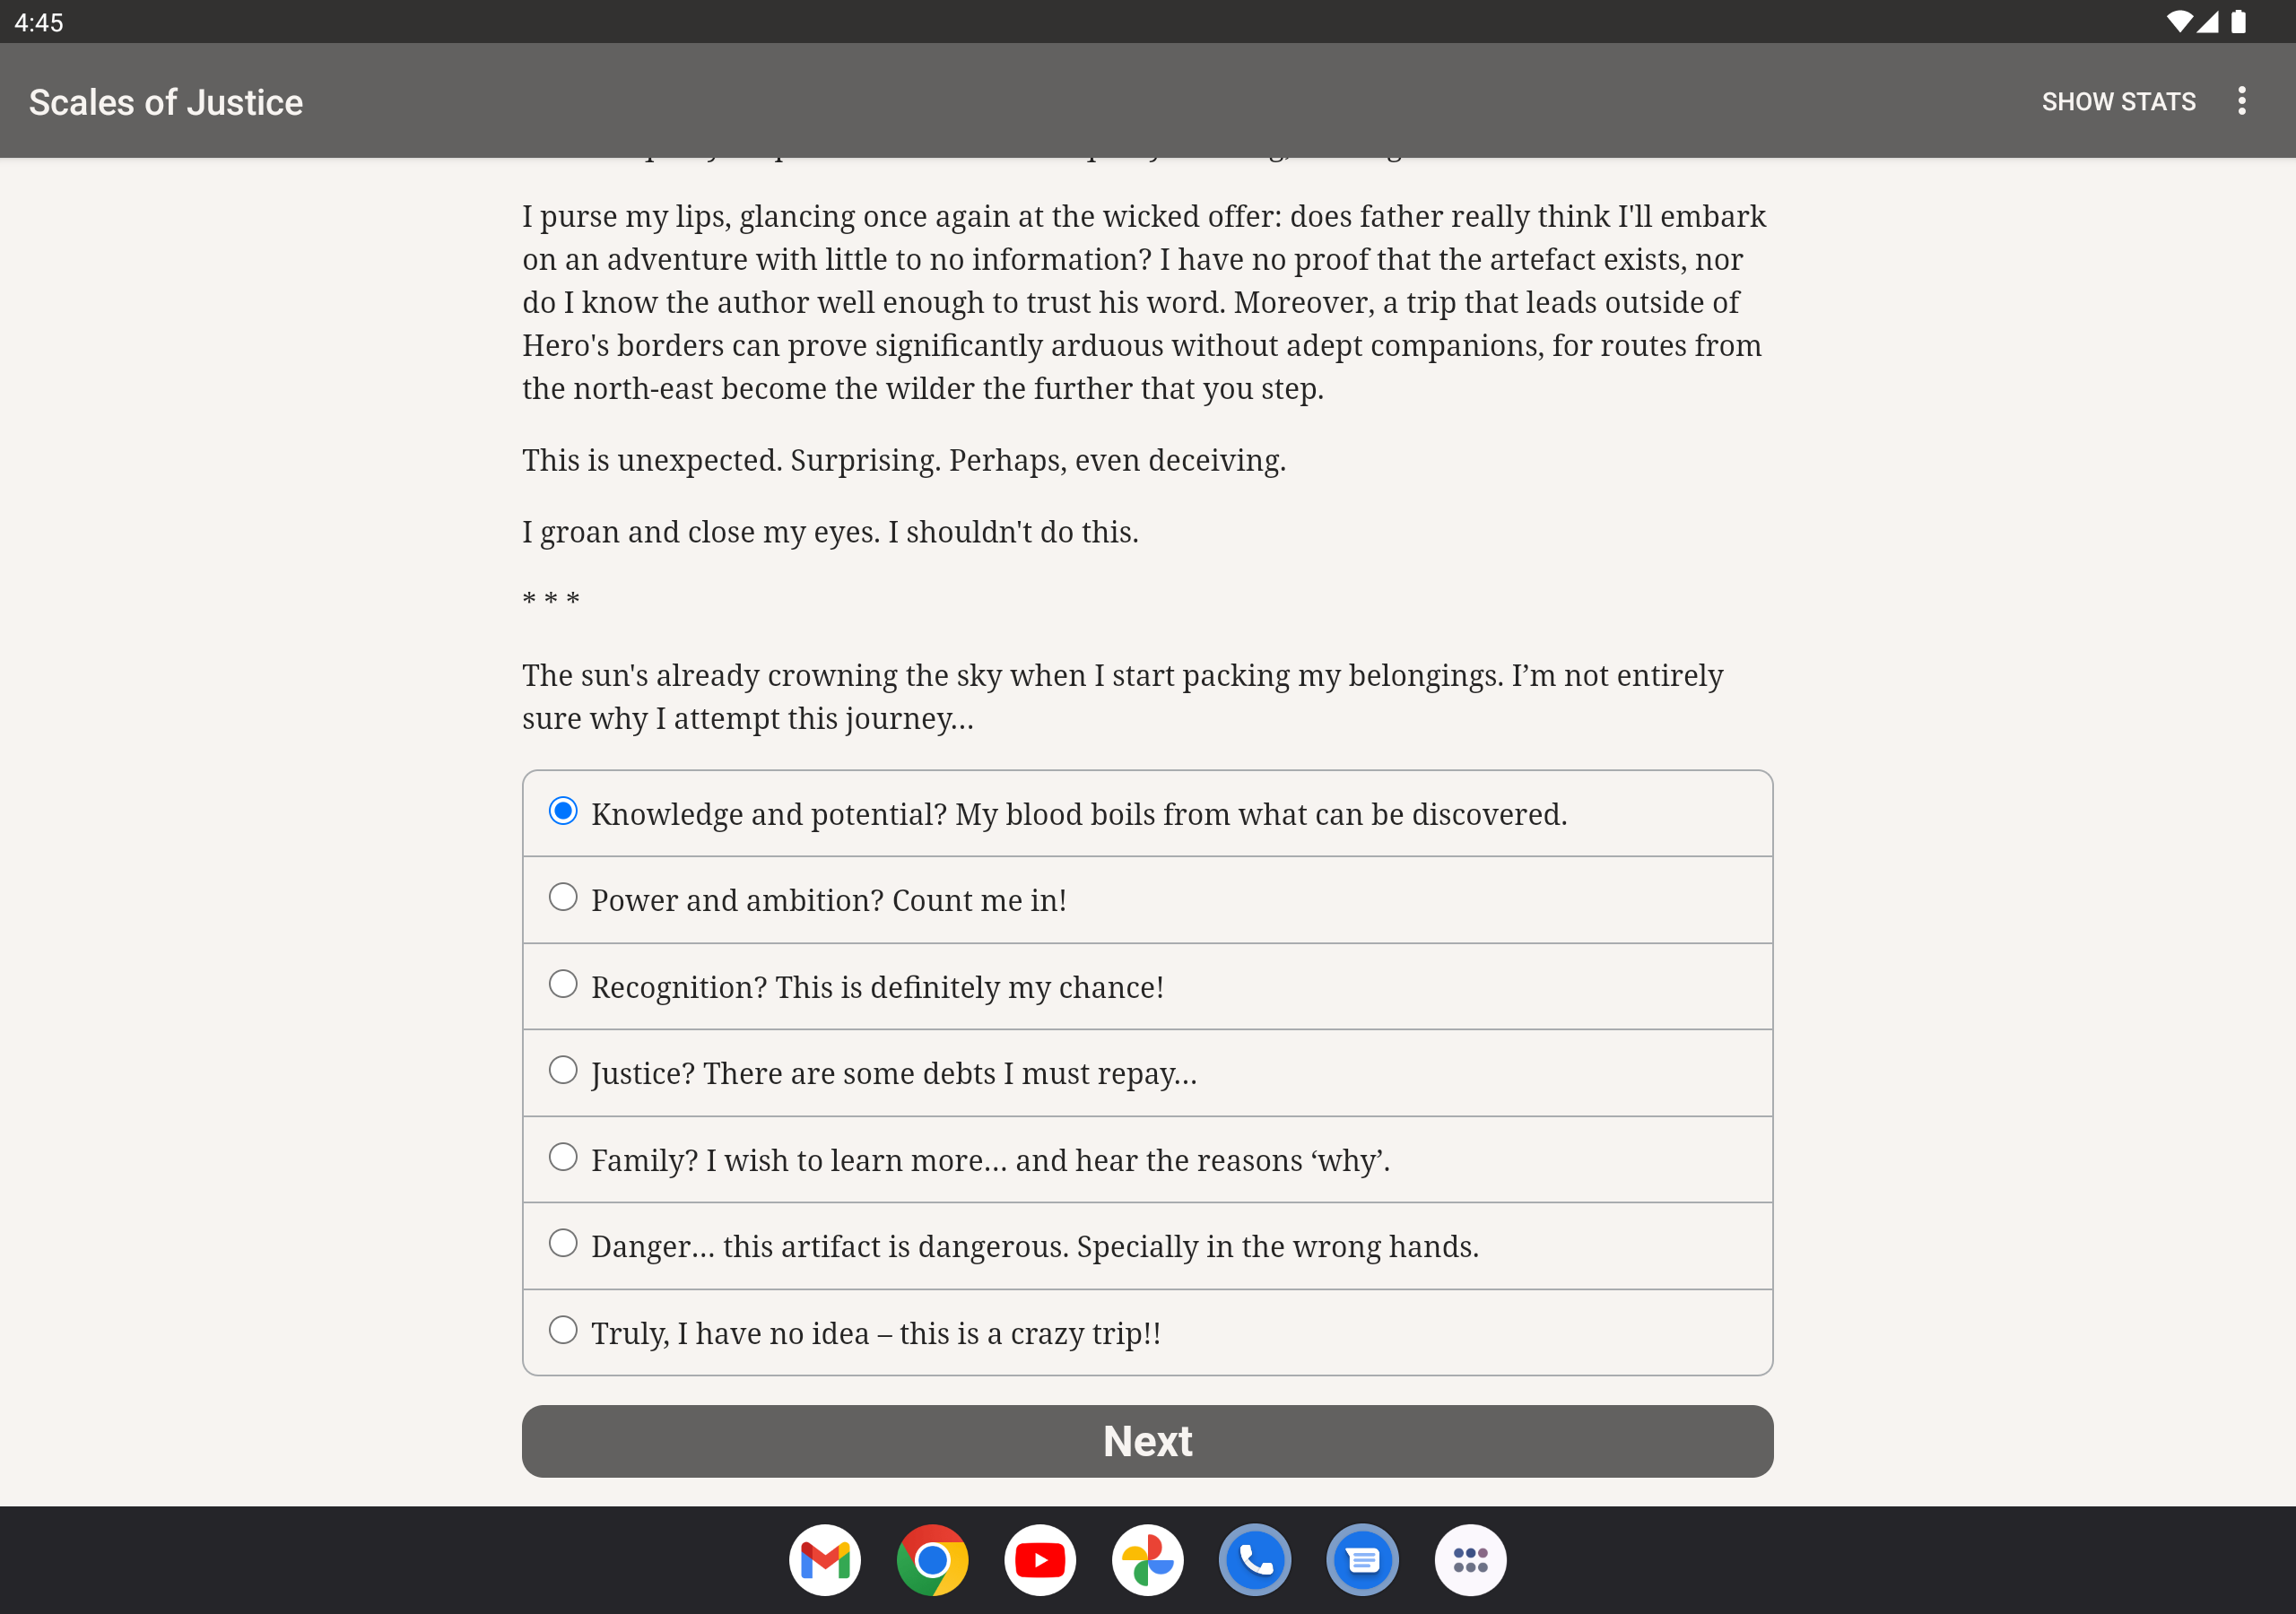
Task: Select 'Recognition? This is definitely my chance!'
Action: pos(1147,986)
